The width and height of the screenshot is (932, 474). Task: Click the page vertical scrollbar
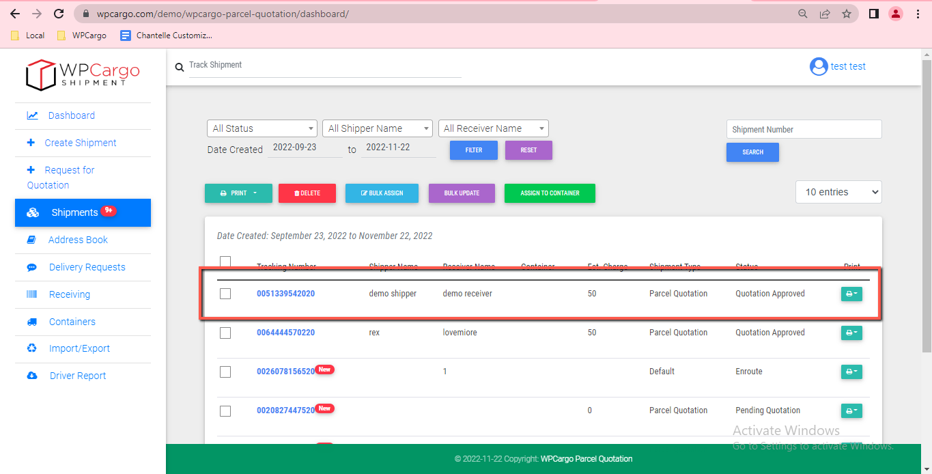tap(927, 205)
